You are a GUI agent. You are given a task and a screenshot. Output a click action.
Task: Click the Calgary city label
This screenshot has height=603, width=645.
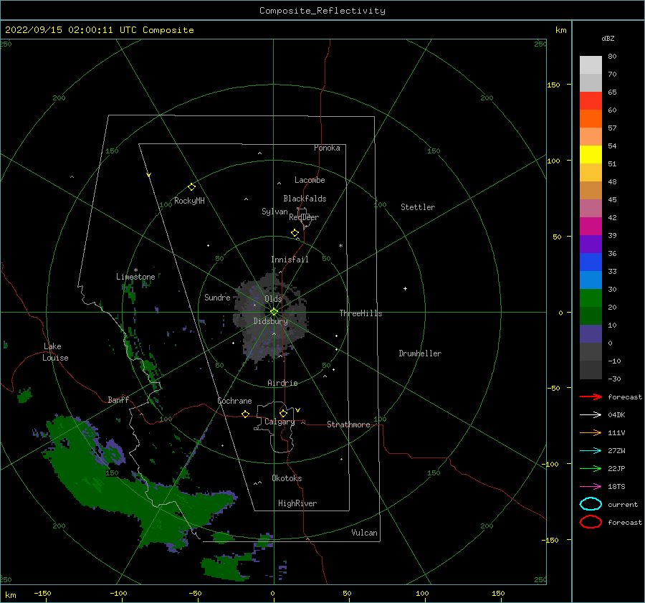coord(279,422)
